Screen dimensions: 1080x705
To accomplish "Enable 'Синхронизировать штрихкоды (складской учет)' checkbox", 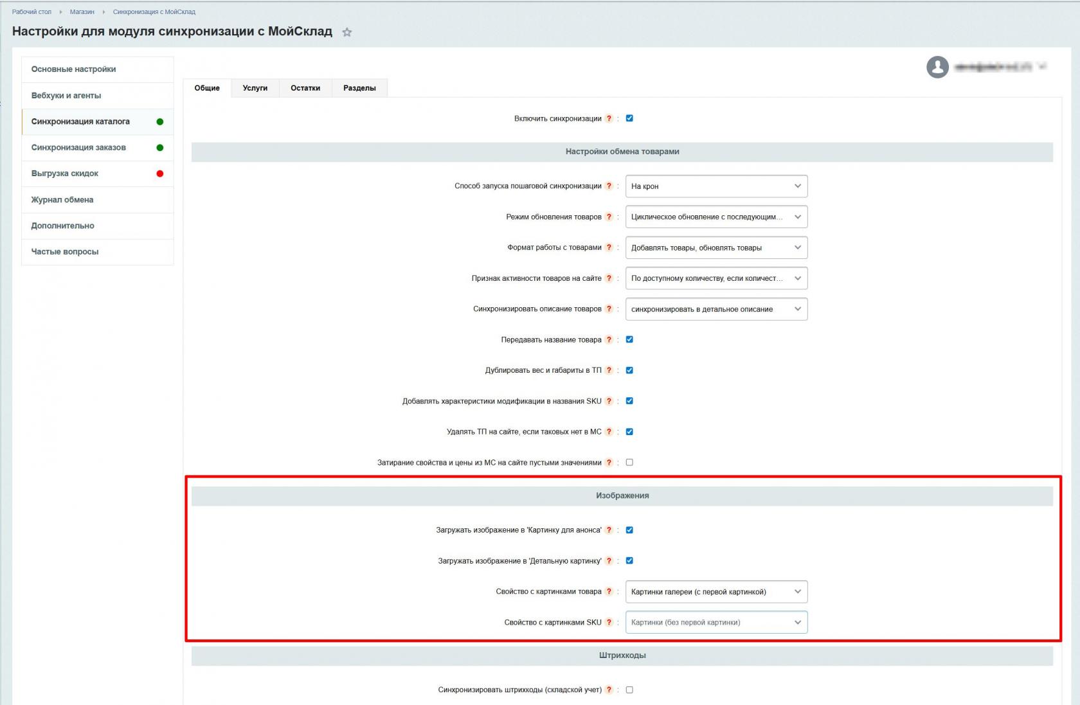I will point(629,690).
